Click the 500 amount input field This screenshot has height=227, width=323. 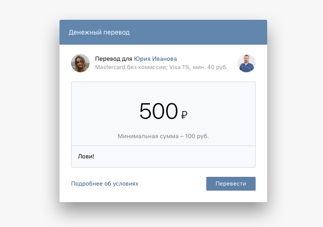(x=158, y=111)
